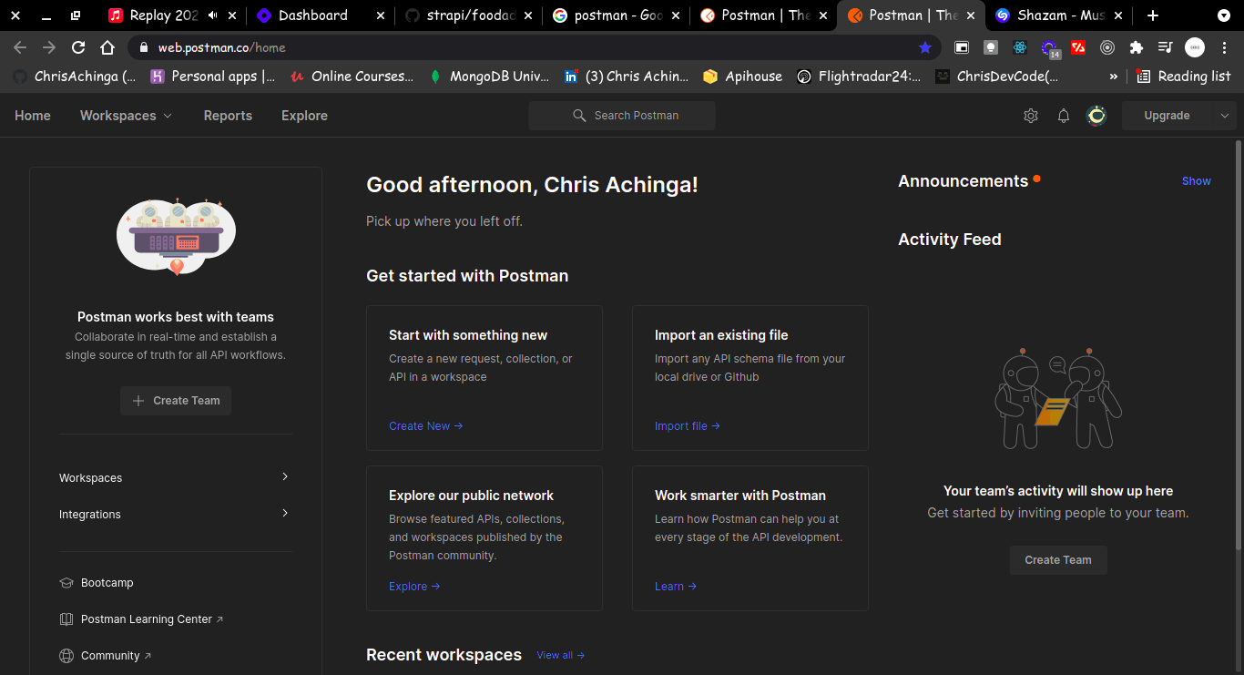Show the Announcements section

coord(1196,181)
